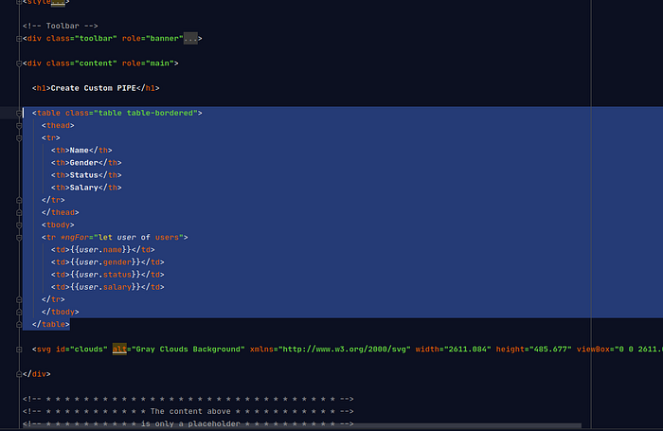Click the *ngFor directive attribute
The height and width of the screenshot is (431, 663).
[x=75, y=237]
